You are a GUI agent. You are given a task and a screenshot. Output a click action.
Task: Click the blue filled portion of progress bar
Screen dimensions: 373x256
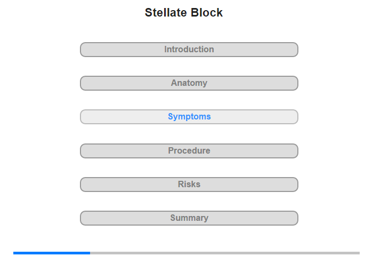[52, 253]
